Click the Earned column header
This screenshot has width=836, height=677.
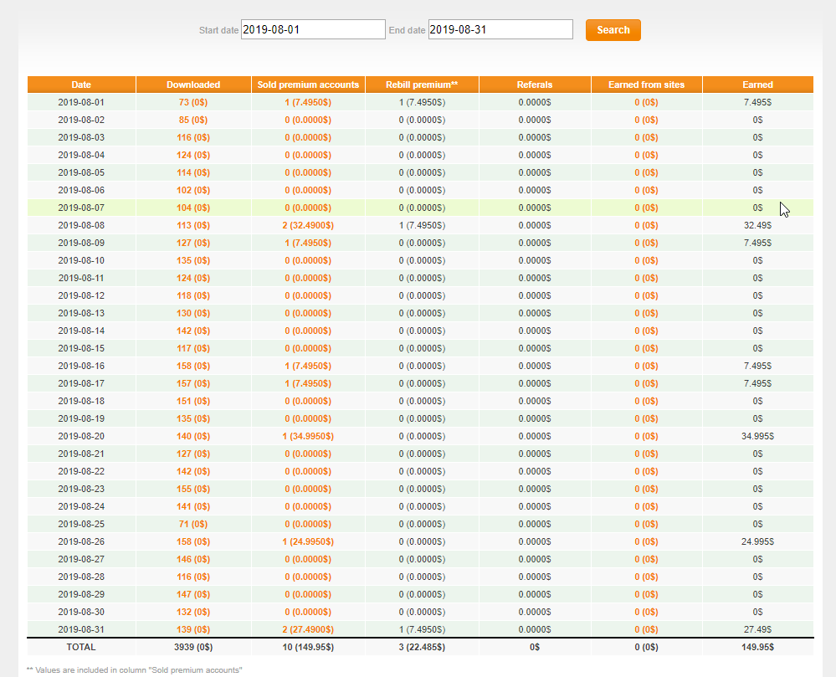(x=757, y=85)
